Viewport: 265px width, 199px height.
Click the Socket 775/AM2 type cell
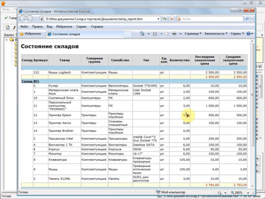pyautogui.click(x=146, y=86)
